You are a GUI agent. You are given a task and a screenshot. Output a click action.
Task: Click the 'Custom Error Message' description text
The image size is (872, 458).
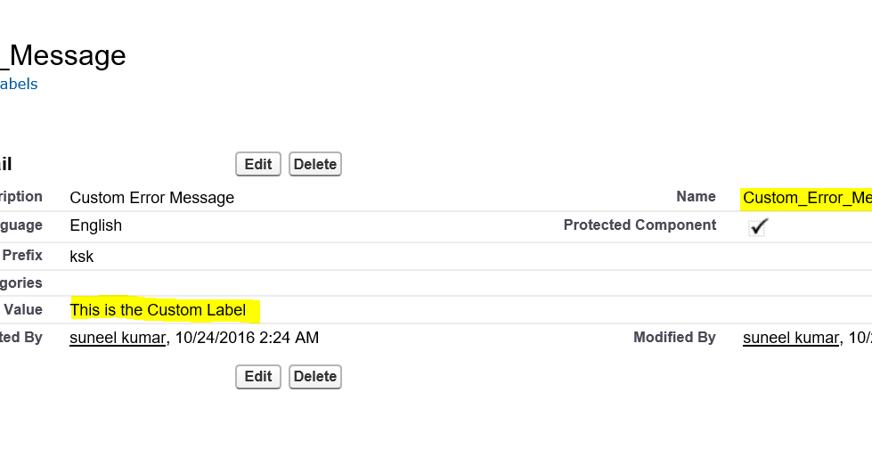coord(151,198)
